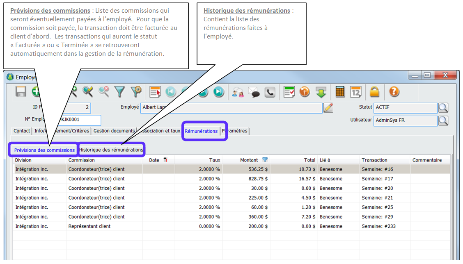
Task: Click the funnel filter toolbar icon
Action: (x=120, y=92)
